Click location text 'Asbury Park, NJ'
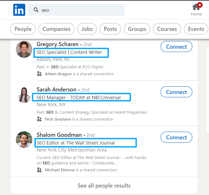 pos(53,59)
